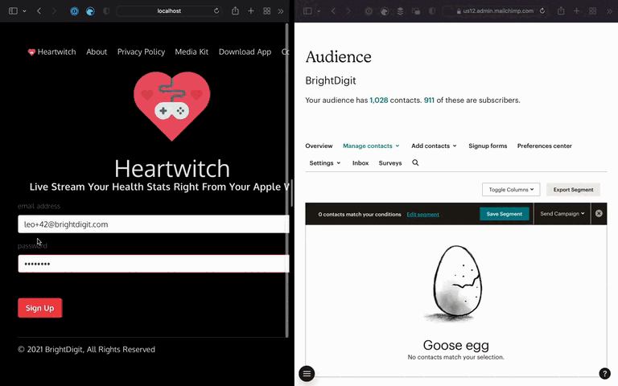The image size is (618, 386).
Task: Open tab group chevron in Mailchimp window
Action: 319,11
